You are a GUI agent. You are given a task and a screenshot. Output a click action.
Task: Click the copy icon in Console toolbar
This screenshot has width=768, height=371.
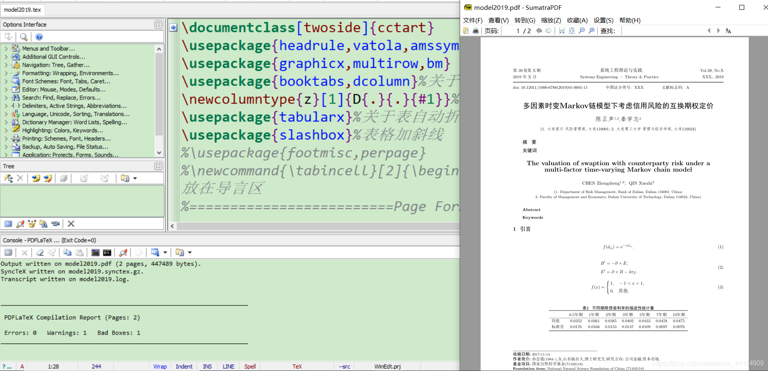(68, 253)
